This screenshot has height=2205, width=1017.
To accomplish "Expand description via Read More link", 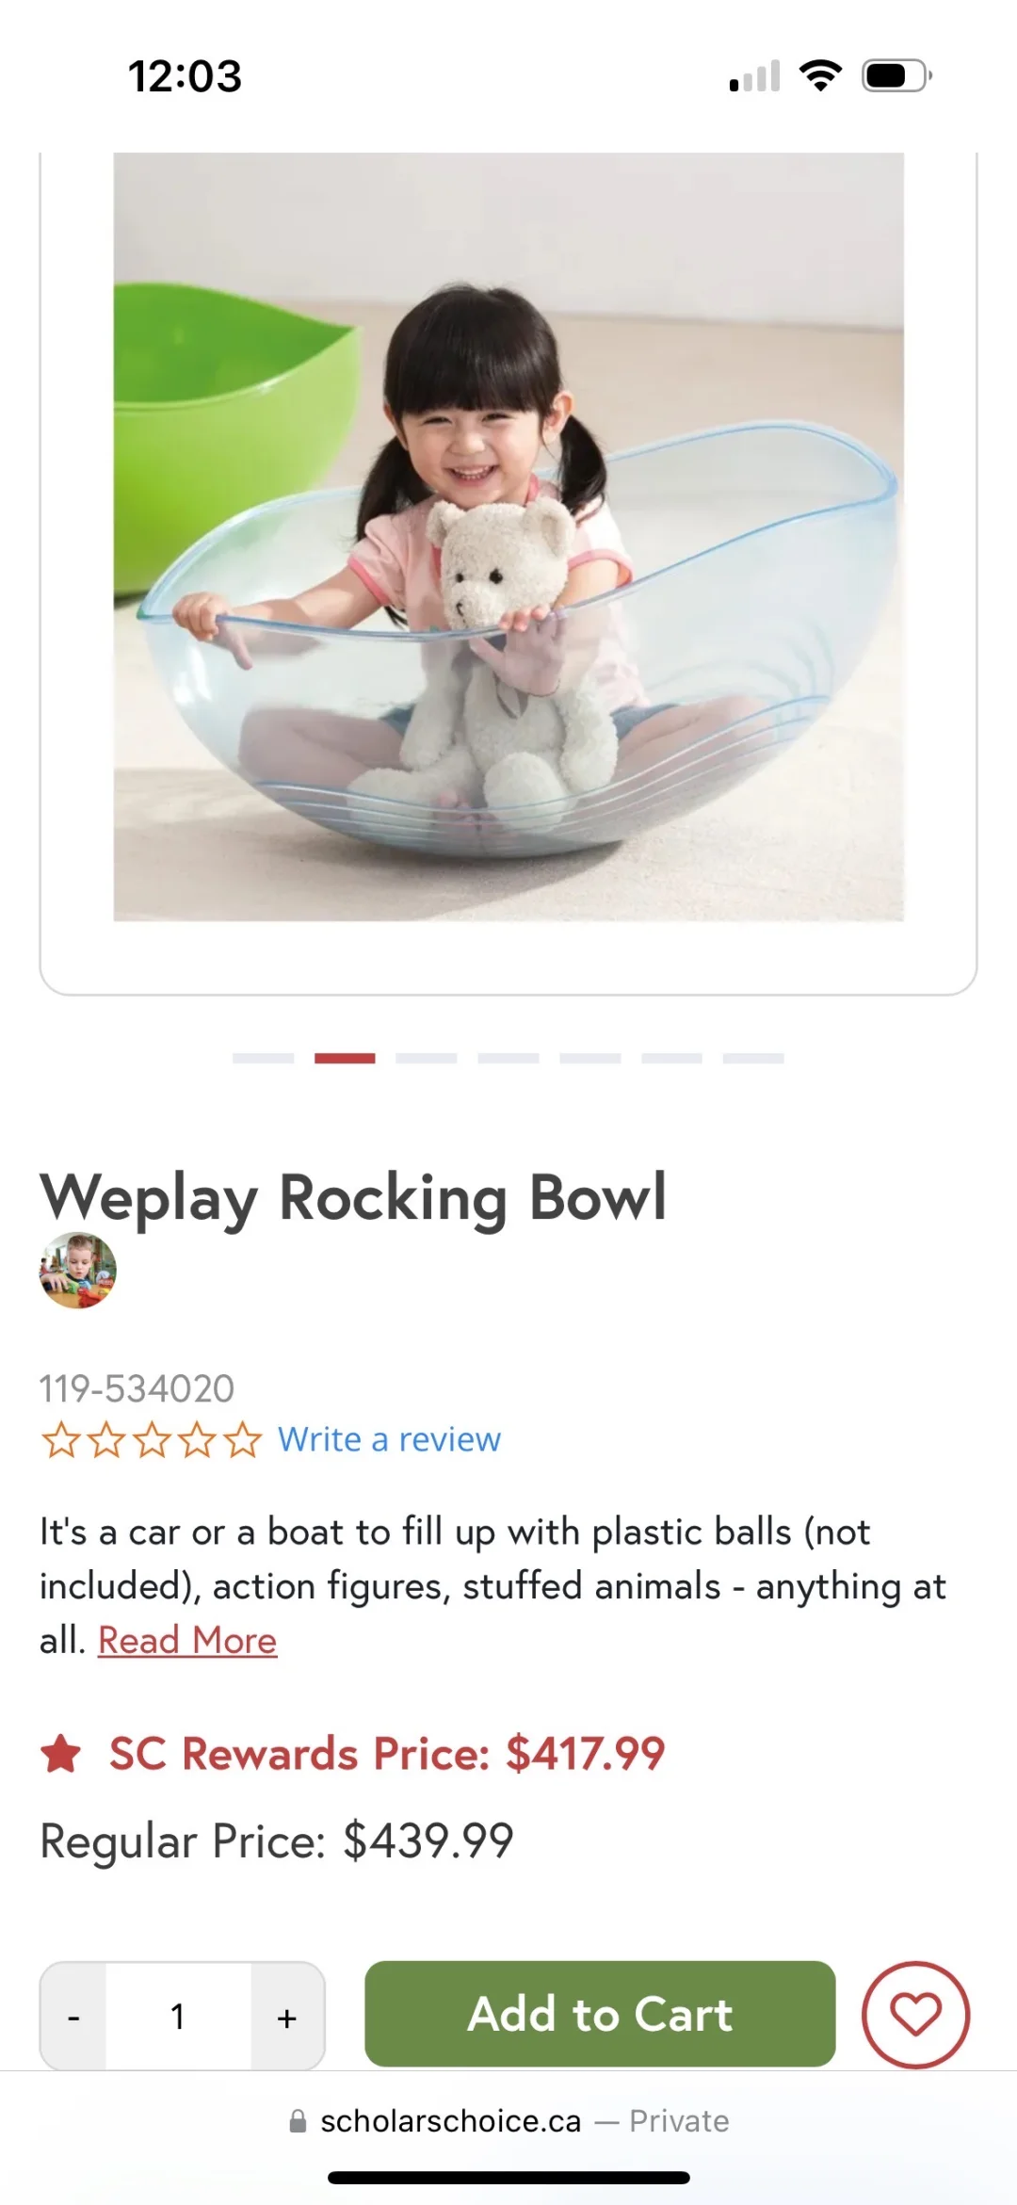I will tap(187, 1641).
